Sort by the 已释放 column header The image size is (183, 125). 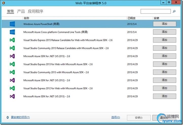[140, 18]
